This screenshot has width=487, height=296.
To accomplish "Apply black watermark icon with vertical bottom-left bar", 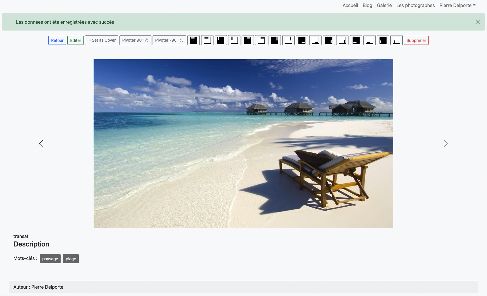I will (383, 40).
